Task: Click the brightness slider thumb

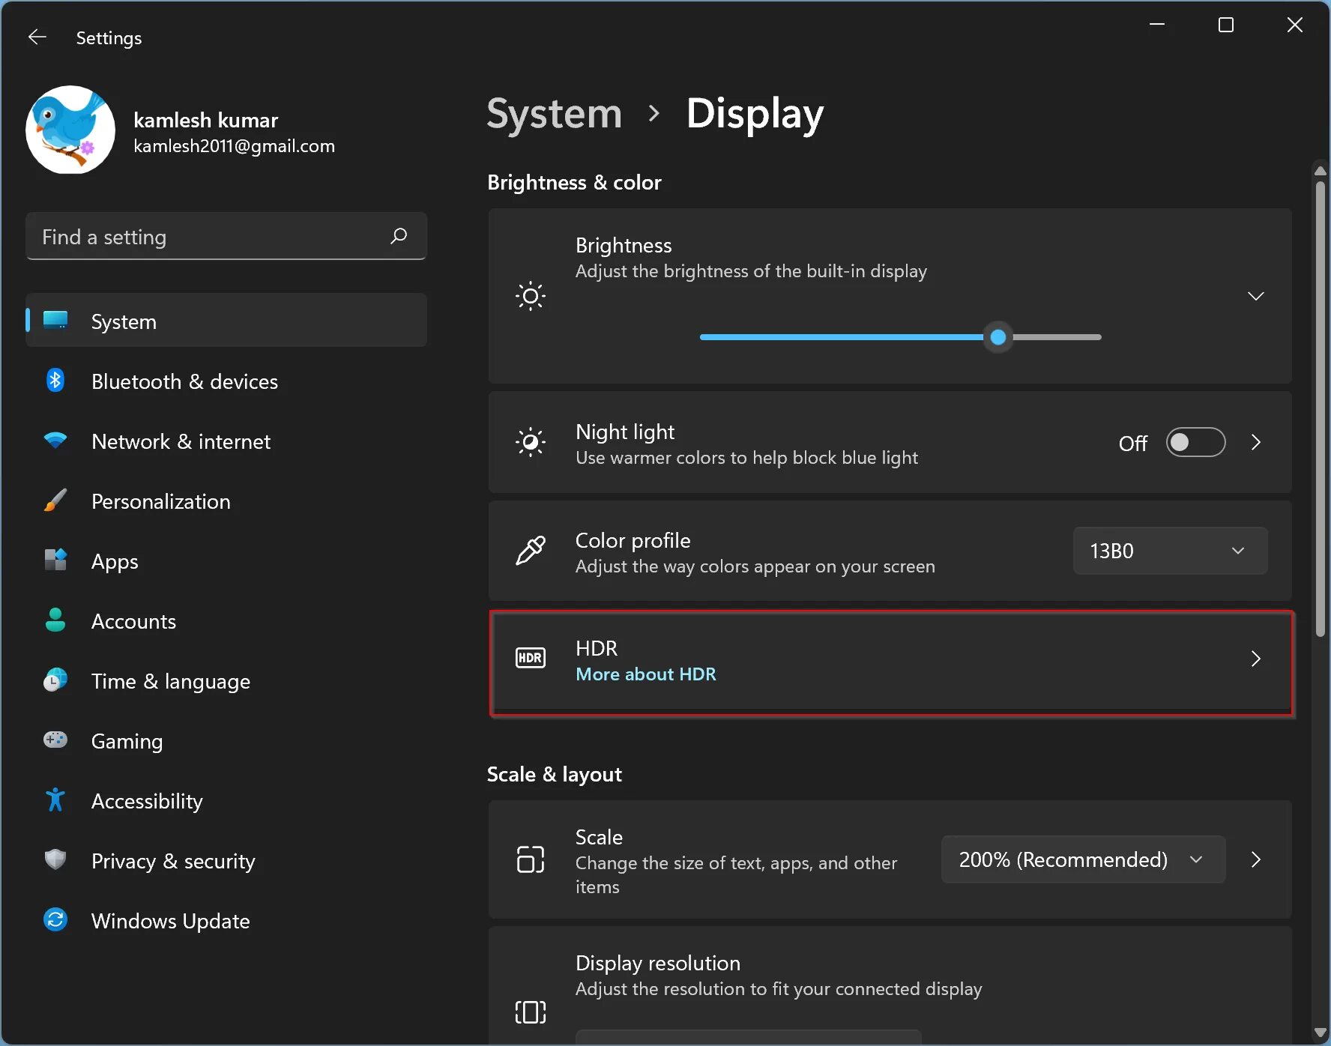Action: pyautogui.click(x=998, y=337)
